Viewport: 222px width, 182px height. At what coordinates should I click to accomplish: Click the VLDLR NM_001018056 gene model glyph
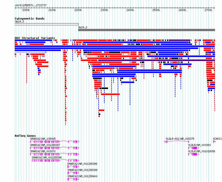click(x=194, y=154)
